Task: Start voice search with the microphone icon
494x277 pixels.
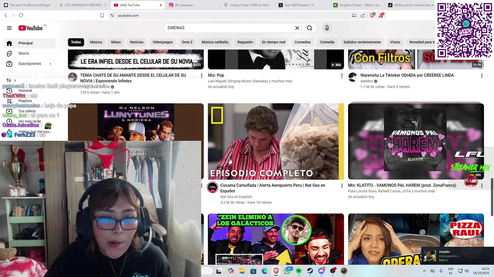Action: pos(327,28)
